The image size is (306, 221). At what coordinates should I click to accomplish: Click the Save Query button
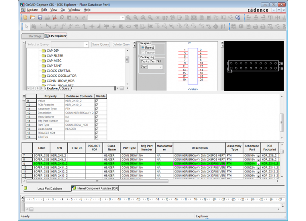pos(101,45)
